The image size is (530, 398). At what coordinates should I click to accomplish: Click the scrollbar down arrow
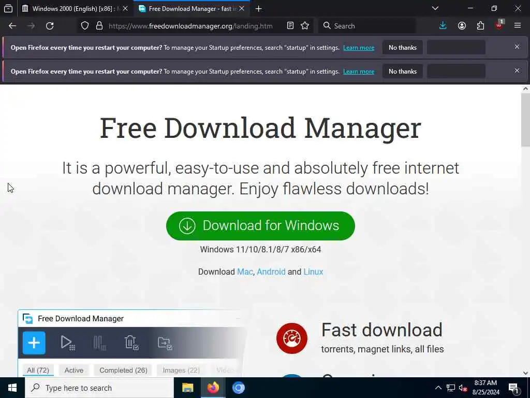[525, 373]
